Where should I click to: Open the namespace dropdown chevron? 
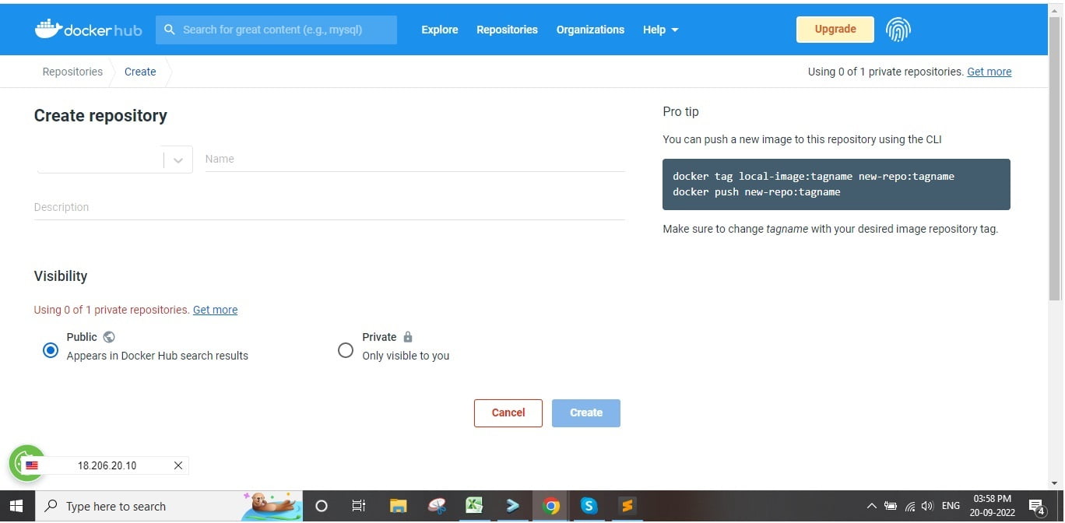click(x=178, y=160)
